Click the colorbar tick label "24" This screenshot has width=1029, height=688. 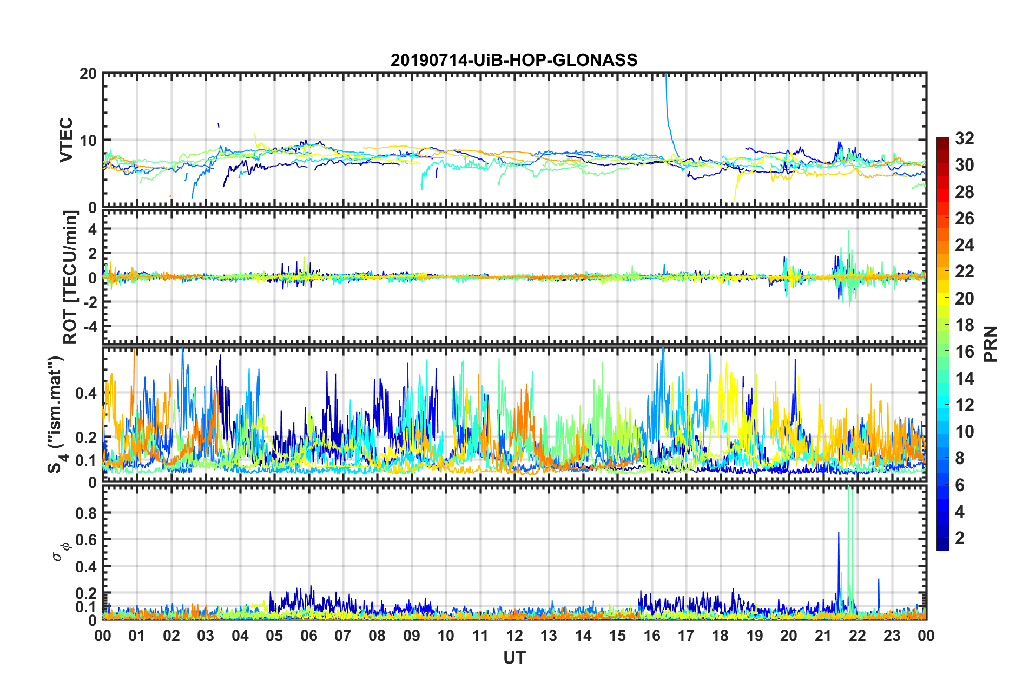pos(964,245)
